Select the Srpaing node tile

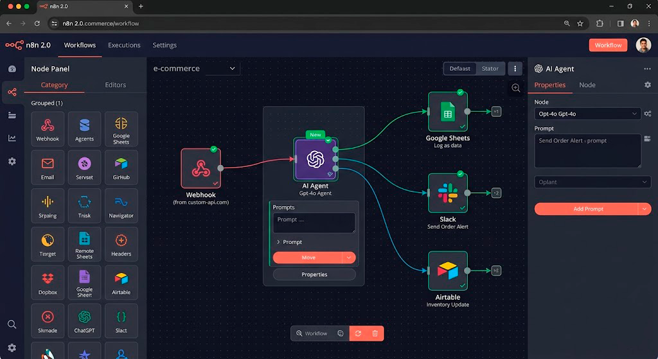tap(48, 206)
